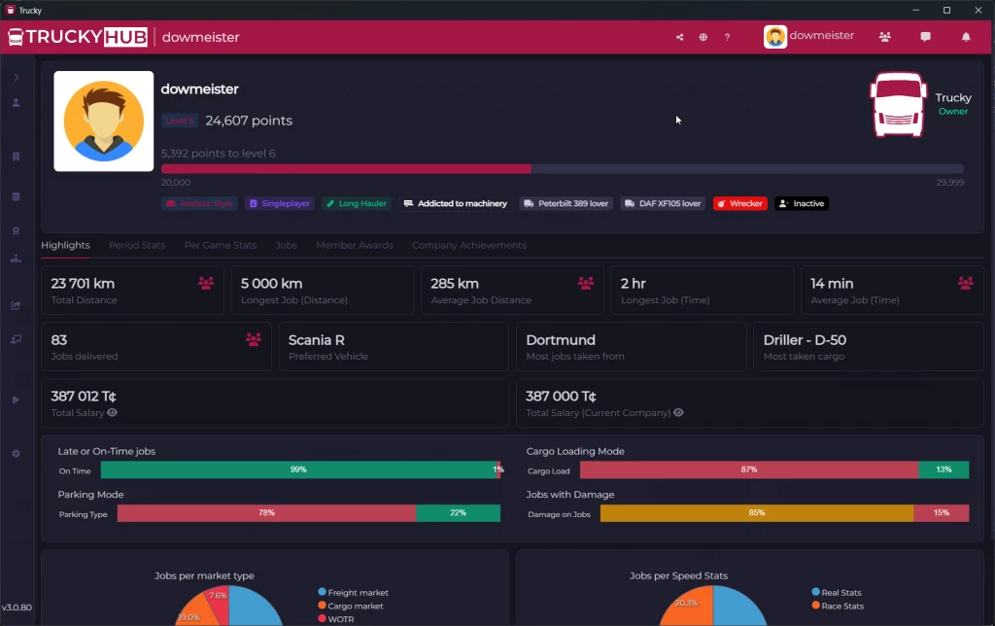Click the level progress bar
Viewport: 995px width, 626px height.
562,168
